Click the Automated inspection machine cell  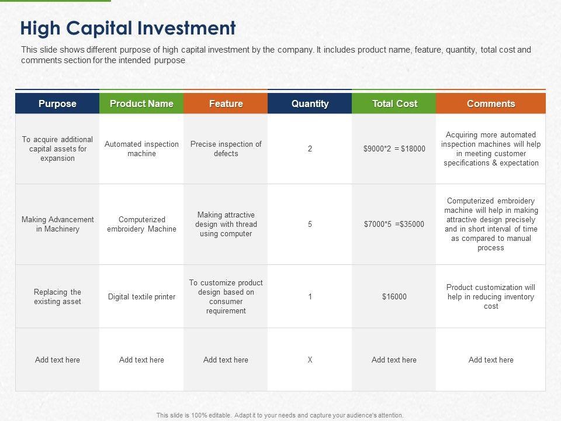(141, 149)
